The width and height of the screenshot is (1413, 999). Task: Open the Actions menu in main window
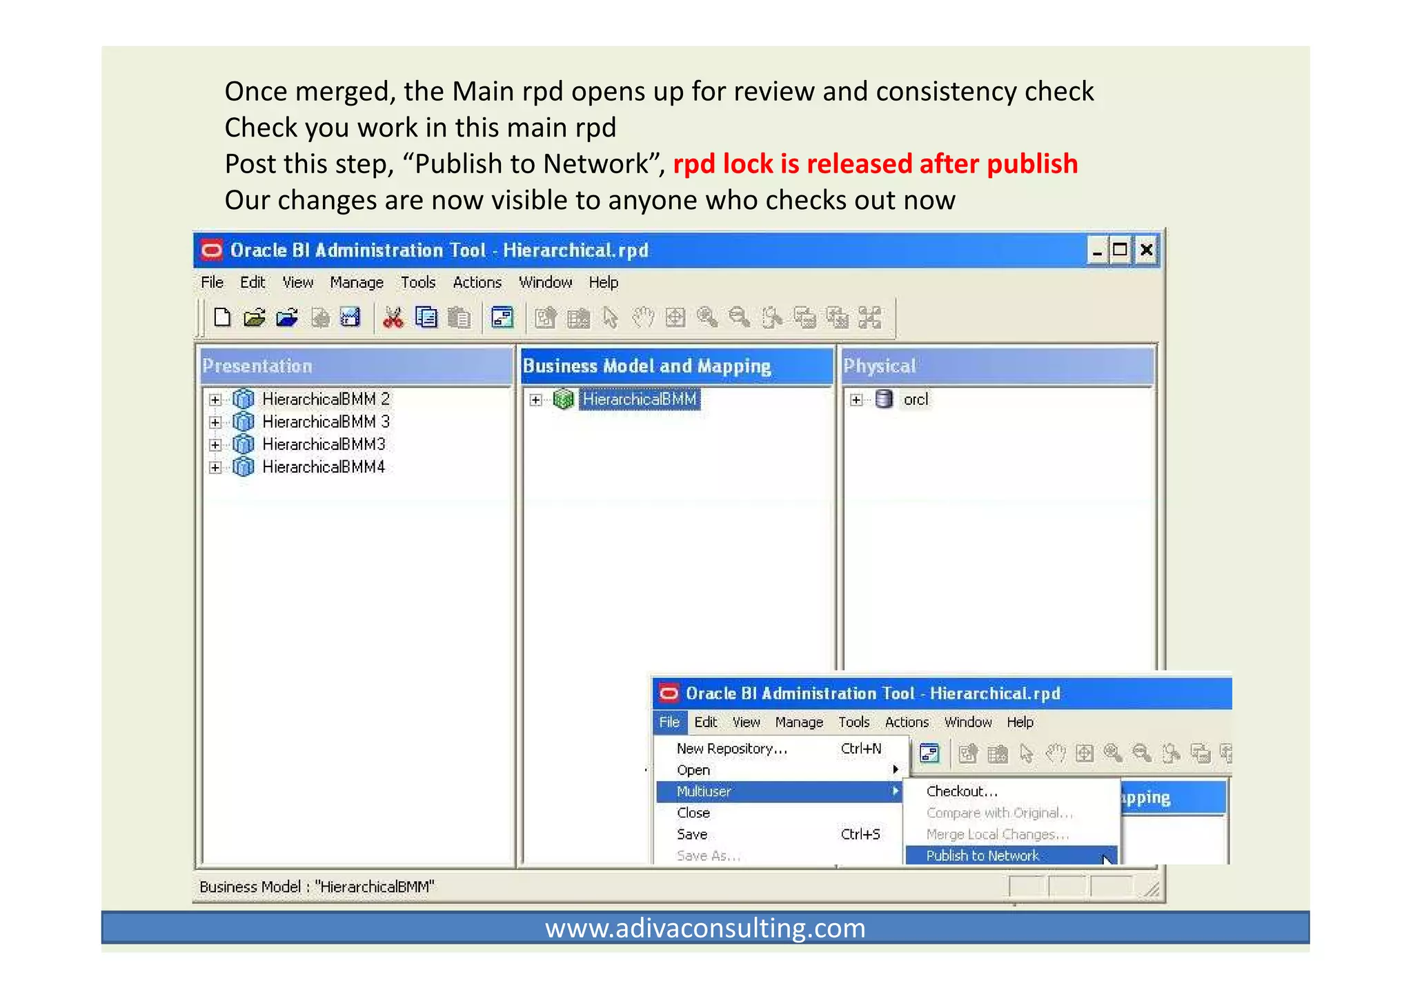[477, 282]
